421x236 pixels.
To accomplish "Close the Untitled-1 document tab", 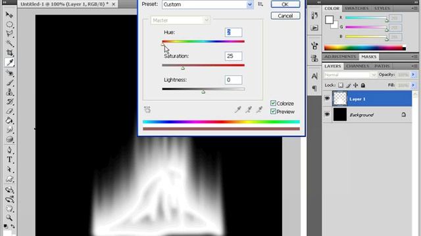I will [x=114, y=4].
